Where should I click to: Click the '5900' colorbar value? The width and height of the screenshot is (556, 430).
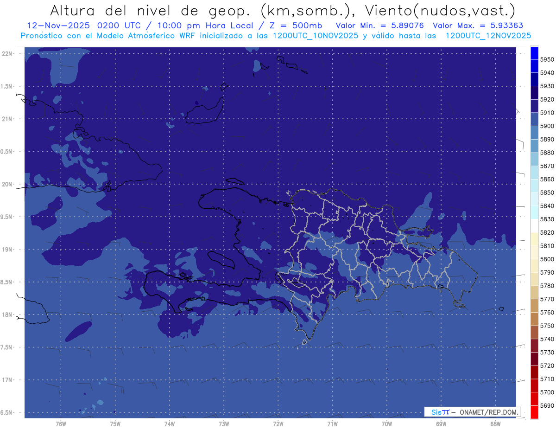pos(547,126)
